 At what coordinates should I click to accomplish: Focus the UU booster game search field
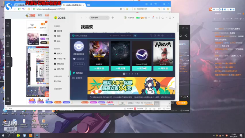pos(121,36)
